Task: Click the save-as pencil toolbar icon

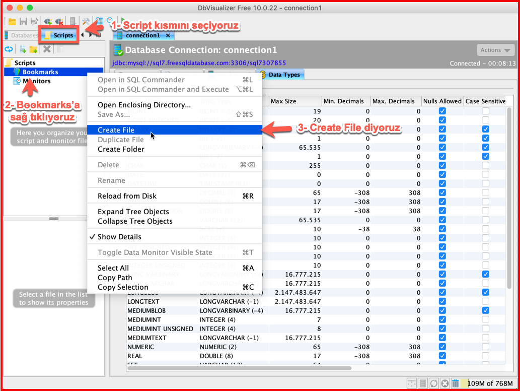Action: (34, 22)
